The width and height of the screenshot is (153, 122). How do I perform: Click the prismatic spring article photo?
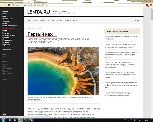pyautogui.click(x=63, y=71)
